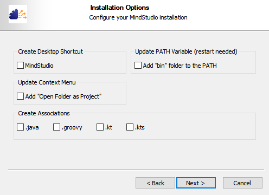Toggle the .groovy association checkbox

click(x=56, y=127)
